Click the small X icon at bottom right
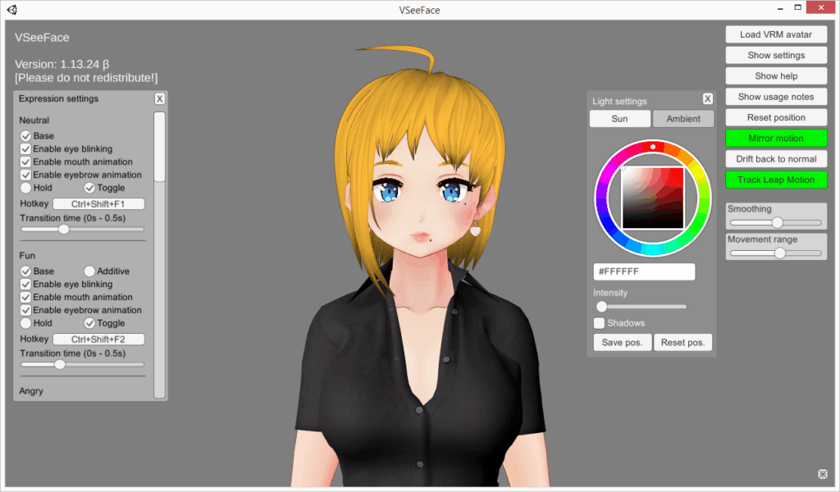 [823, 473]
